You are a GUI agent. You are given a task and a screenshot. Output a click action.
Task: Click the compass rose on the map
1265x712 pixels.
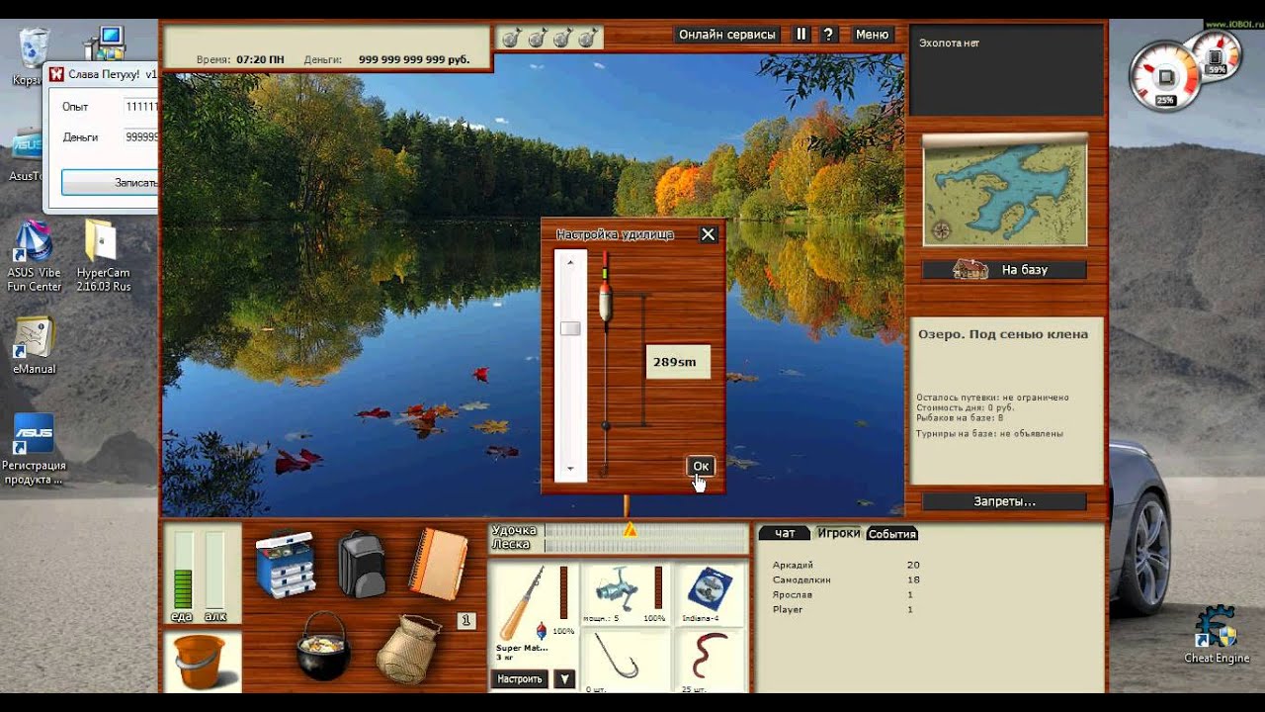click(x=942, y=230)
